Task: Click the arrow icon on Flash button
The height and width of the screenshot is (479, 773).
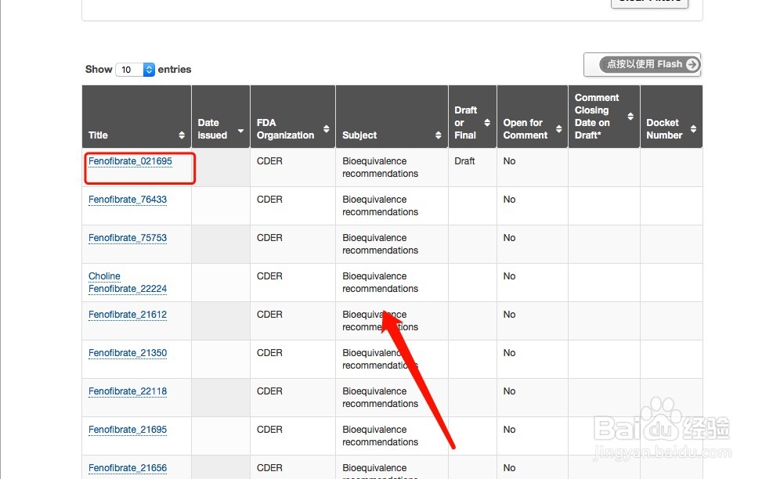Action: (x=692, y=64)
